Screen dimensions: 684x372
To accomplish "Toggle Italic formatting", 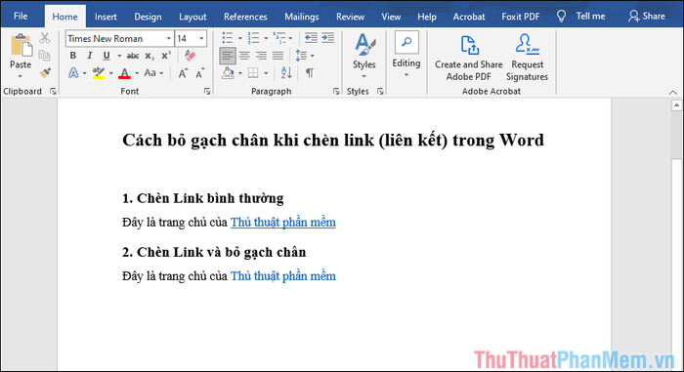I will (x=90, y=56).
